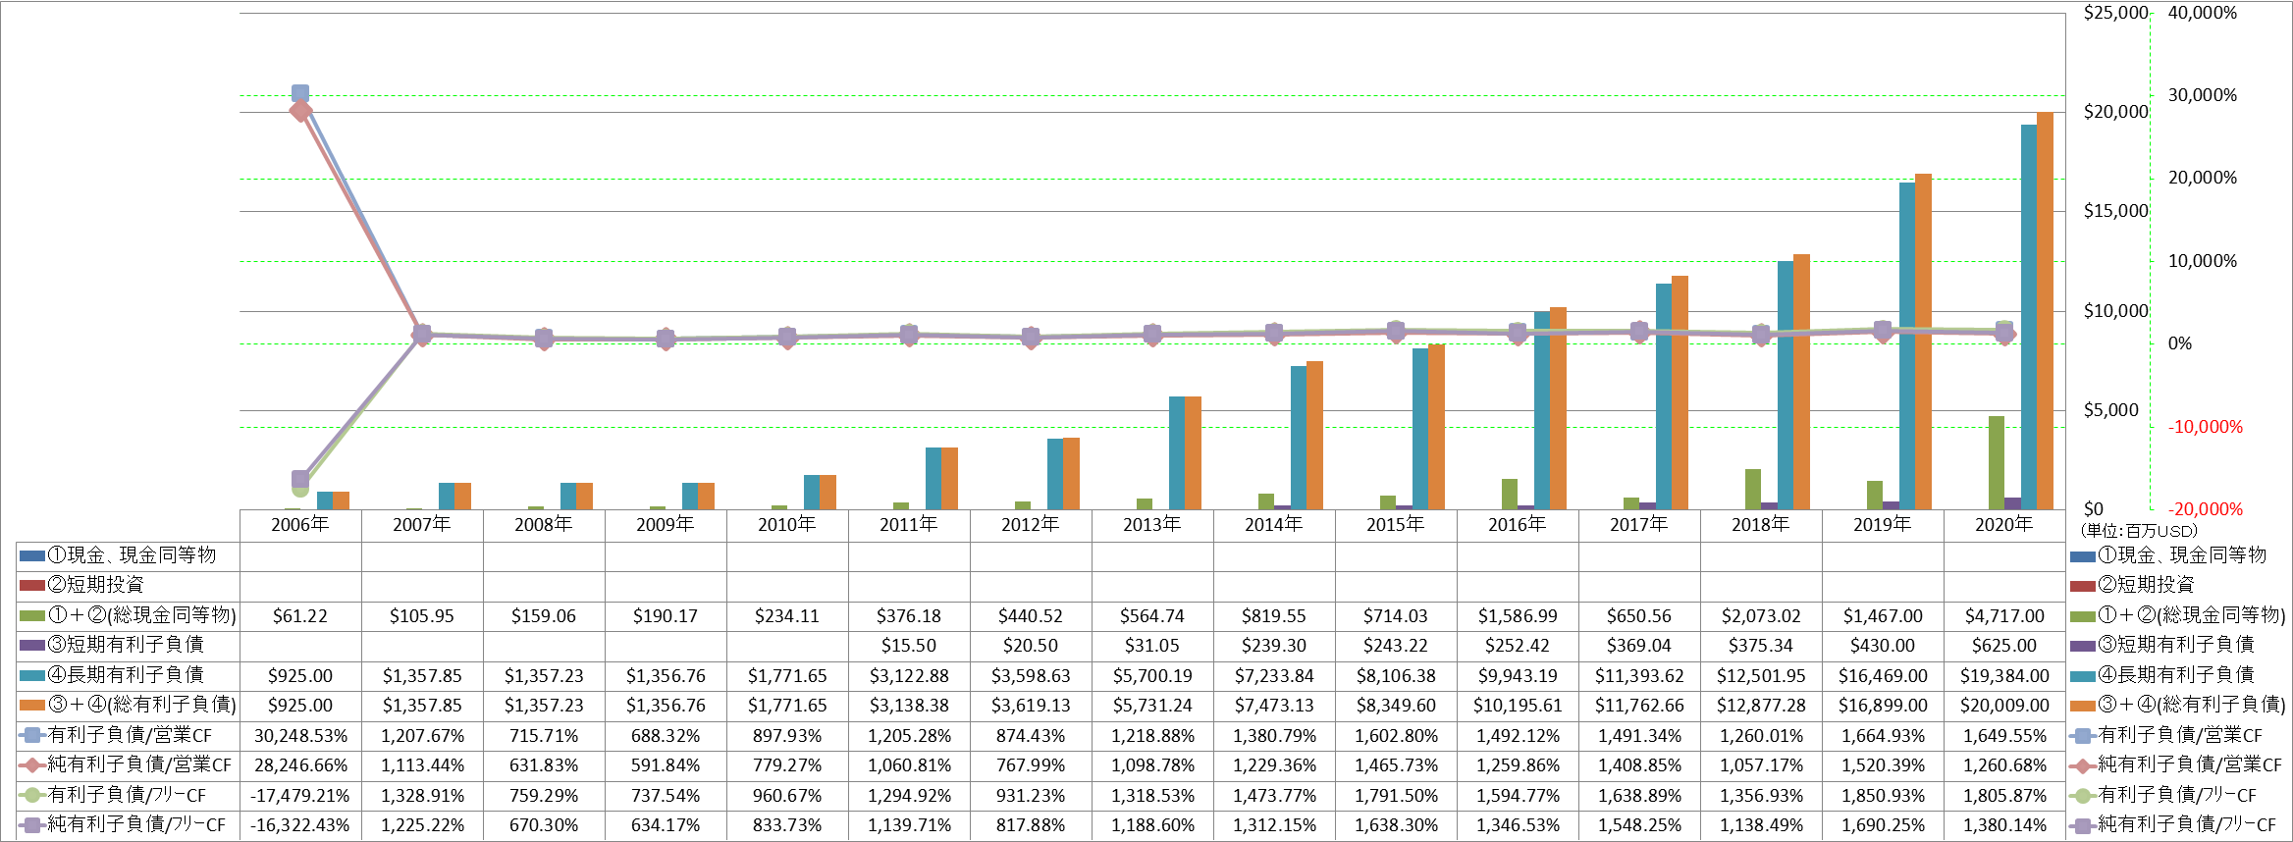
Task: Click the red -20,000% axis label
Action: (x=2206, y=509)
